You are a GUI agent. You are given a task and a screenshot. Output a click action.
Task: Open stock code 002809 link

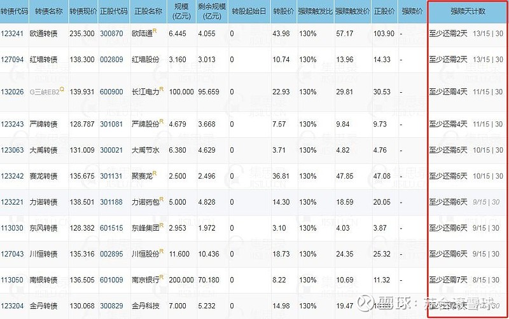[111, 60]
